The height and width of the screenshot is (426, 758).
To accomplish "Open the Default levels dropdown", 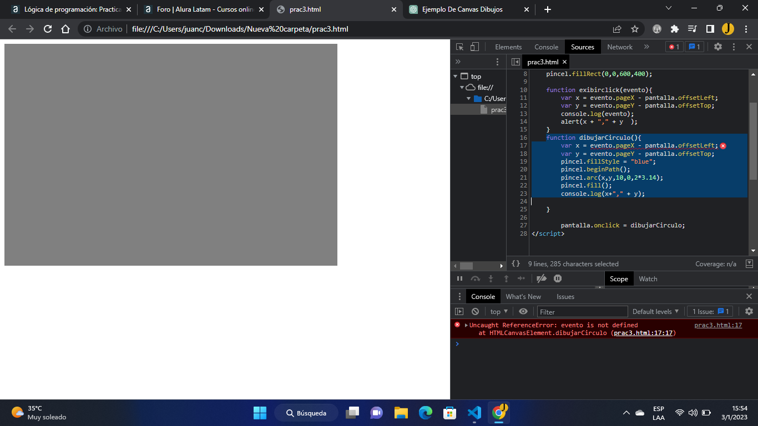I will tap(656, 312).
